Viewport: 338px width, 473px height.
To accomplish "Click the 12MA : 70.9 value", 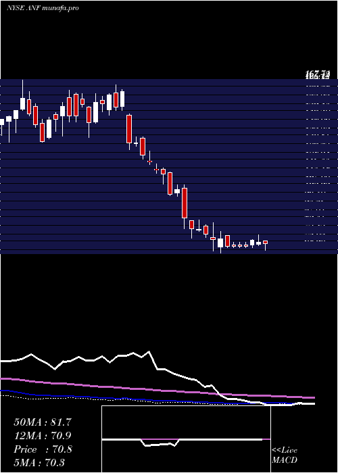I will tap(43, 436).
